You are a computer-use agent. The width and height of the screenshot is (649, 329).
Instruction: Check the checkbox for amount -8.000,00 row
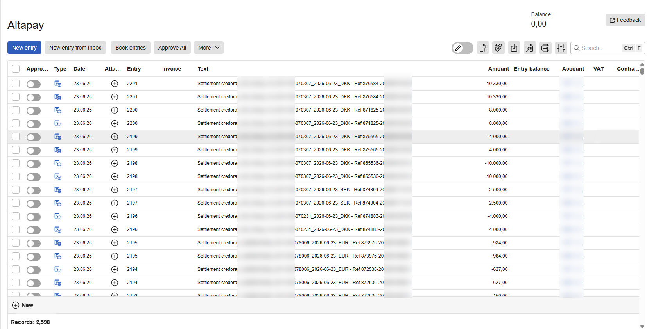point(16,110)
